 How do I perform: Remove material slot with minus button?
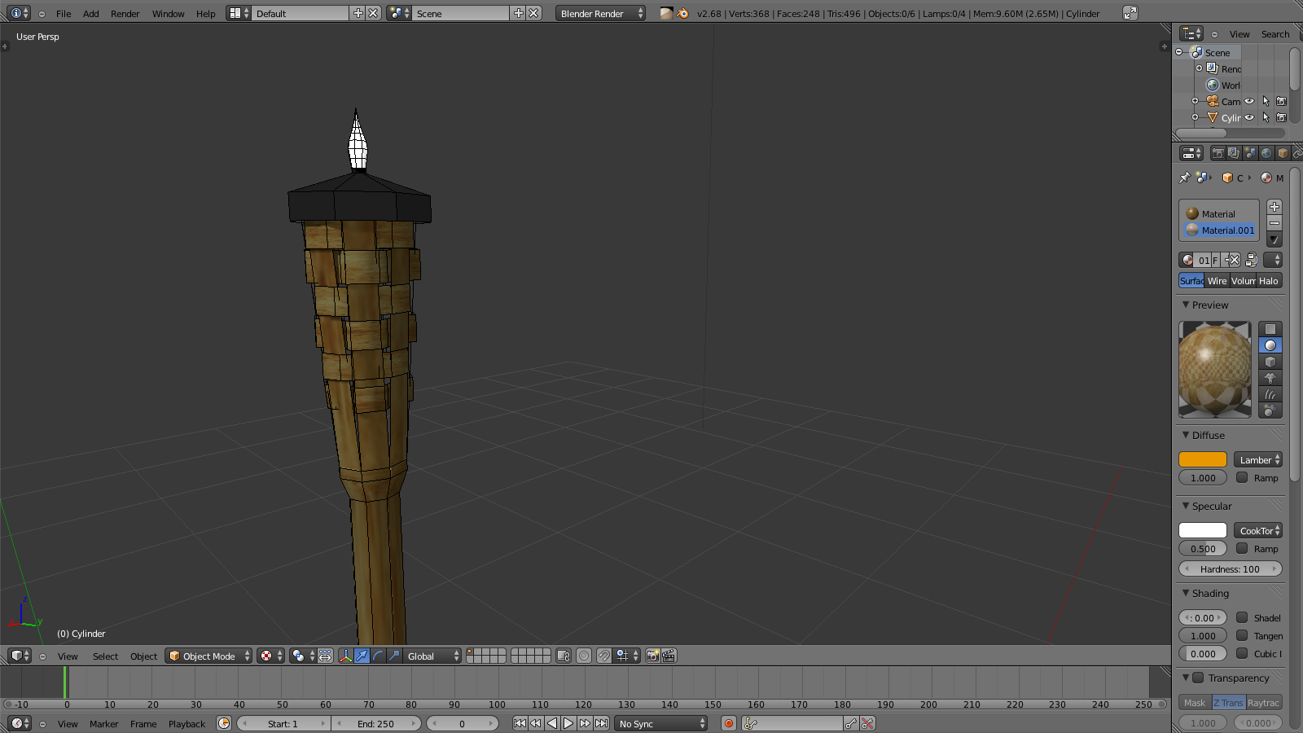[1274, 223]
